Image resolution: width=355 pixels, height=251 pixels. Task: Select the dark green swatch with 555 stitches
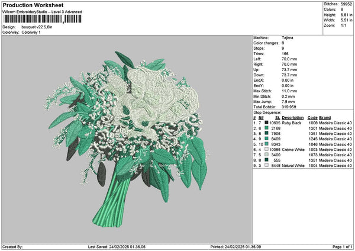point(267,160)
